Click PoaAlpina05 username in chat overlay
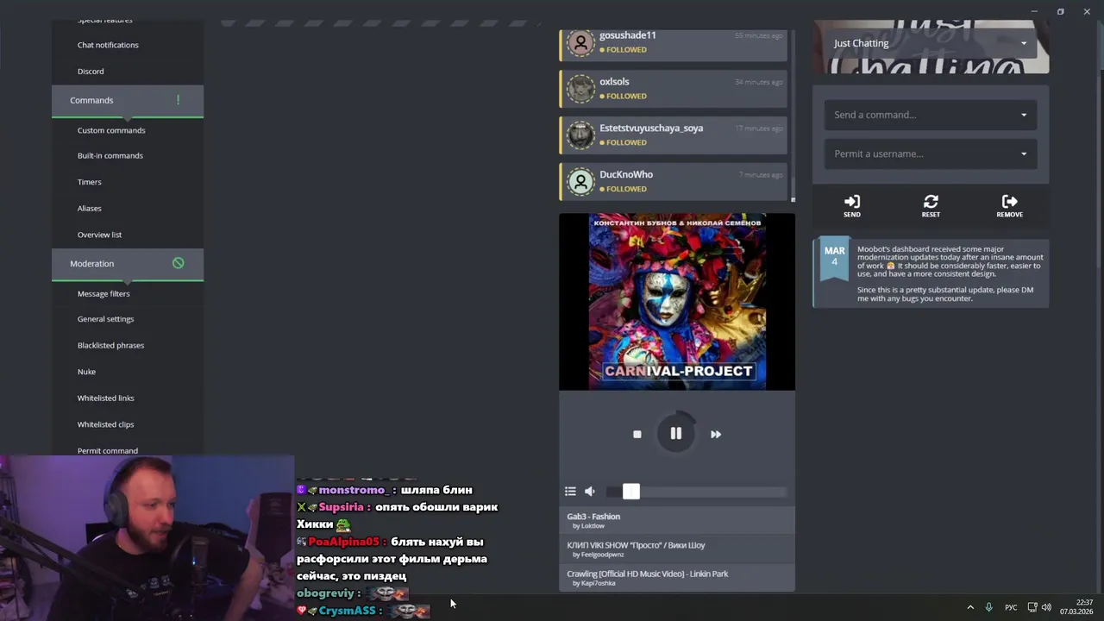This screenshot has width=1104, height=621. tap(343, 542)
